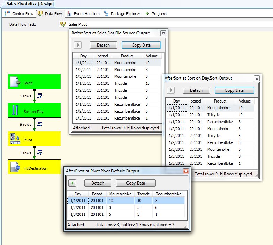This screenshot has height=245, width=273.
Task: Click the Sales Pivot data flow task icon
Action: [x=63, y=24]
